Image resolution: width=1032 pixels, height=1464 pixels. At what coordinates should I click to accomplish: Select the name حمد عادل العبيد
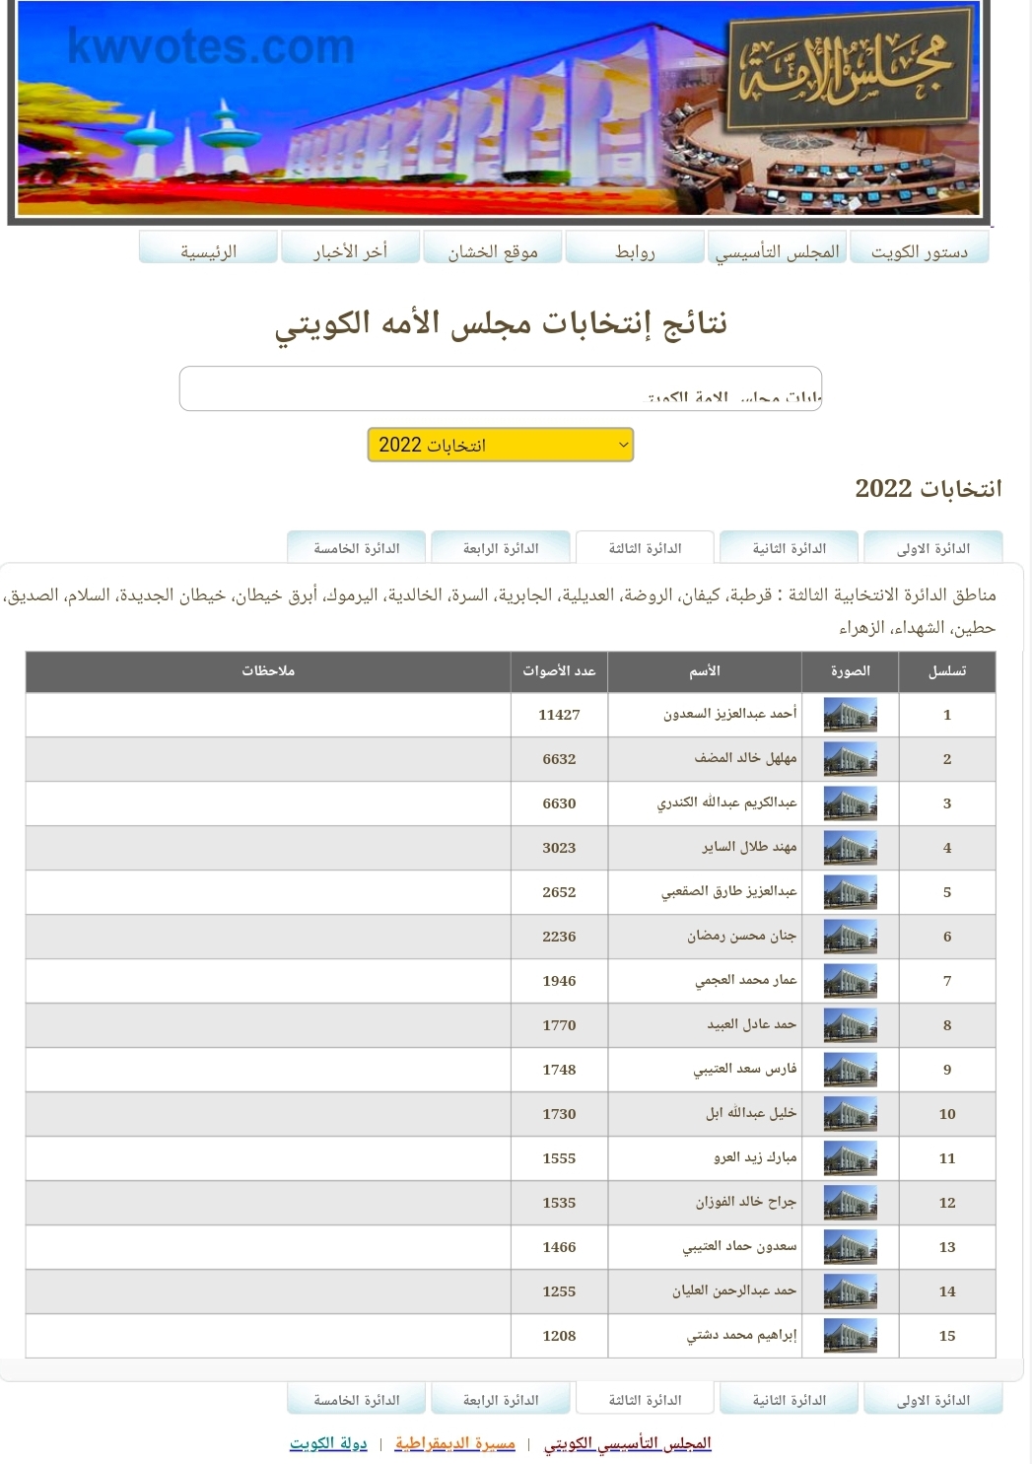click(x=752, y=1024)
